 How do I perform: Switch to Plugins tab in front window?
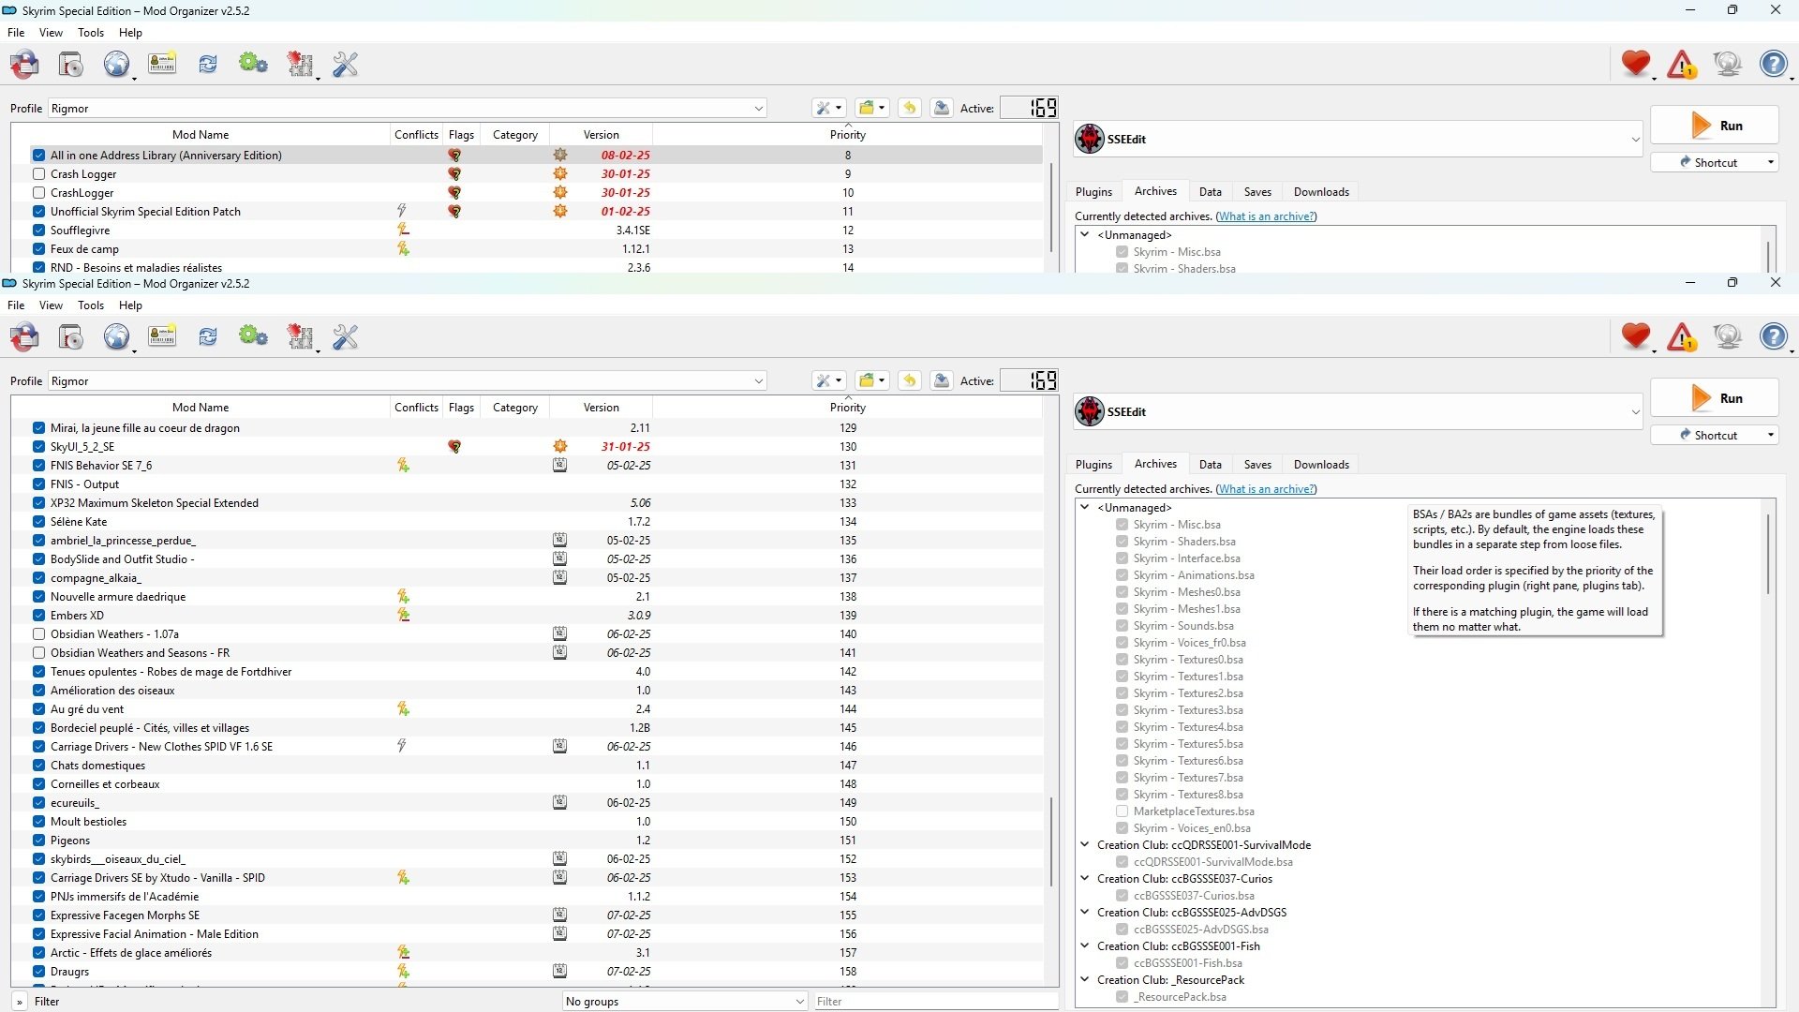1093,465
